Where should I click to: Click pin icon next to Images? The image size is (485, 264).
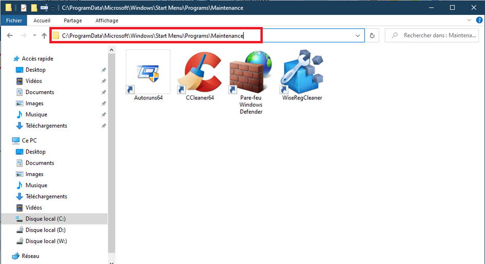click(104, 104)
